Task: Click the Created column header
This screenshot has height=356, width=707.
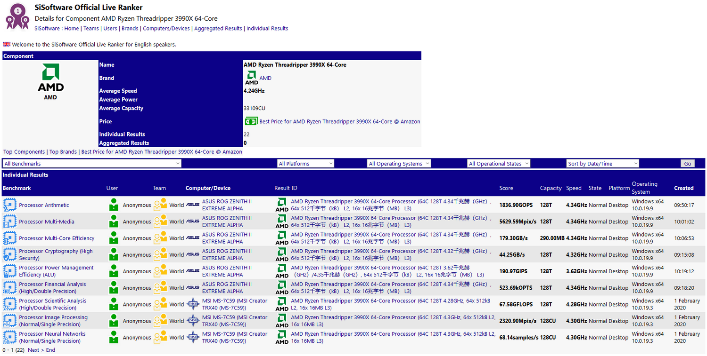Action: pos(683,188)
